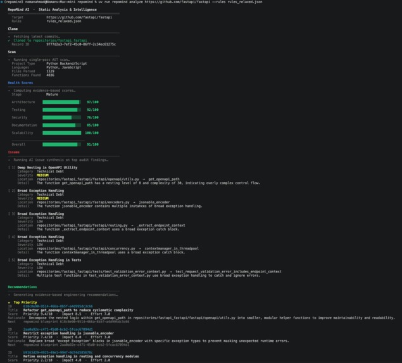Open the concurrency.py location in issue 4

[x=86, y=248]
